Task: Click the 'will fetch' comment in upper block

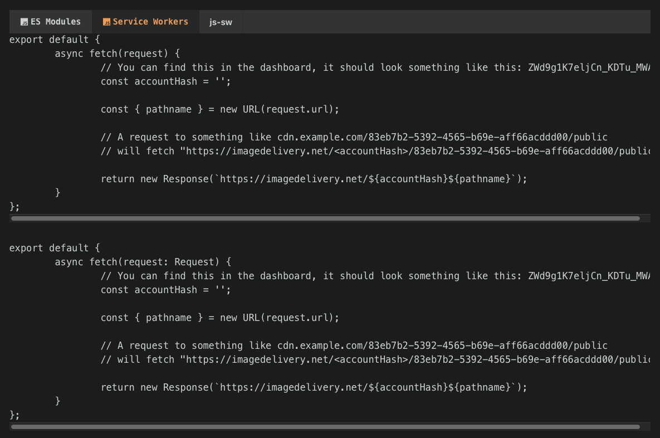Action: pos(373,151)
